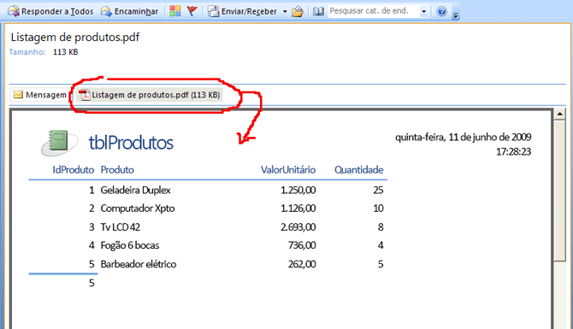
Task: Select Listagem de produtos.pdf attachment tab
Action: [150, 95]
